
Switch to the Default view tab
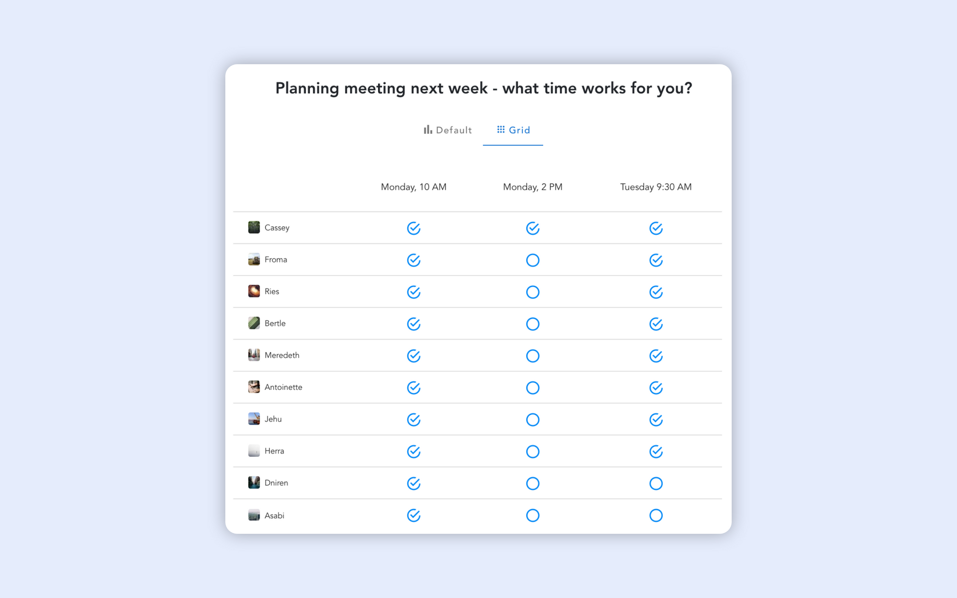pos(447,130)
